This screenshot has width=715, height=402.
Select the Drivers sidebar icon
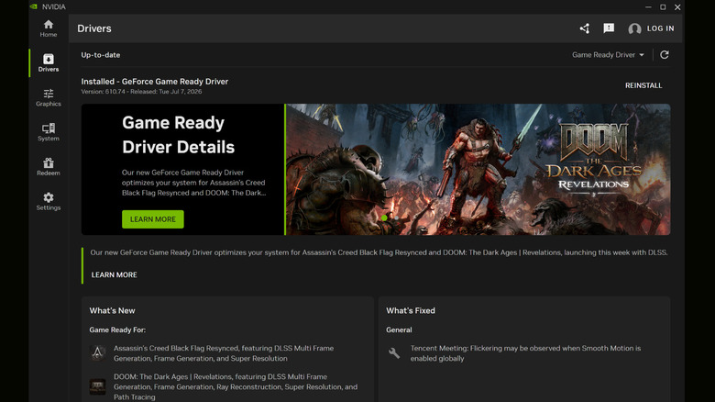pos(49,63)
